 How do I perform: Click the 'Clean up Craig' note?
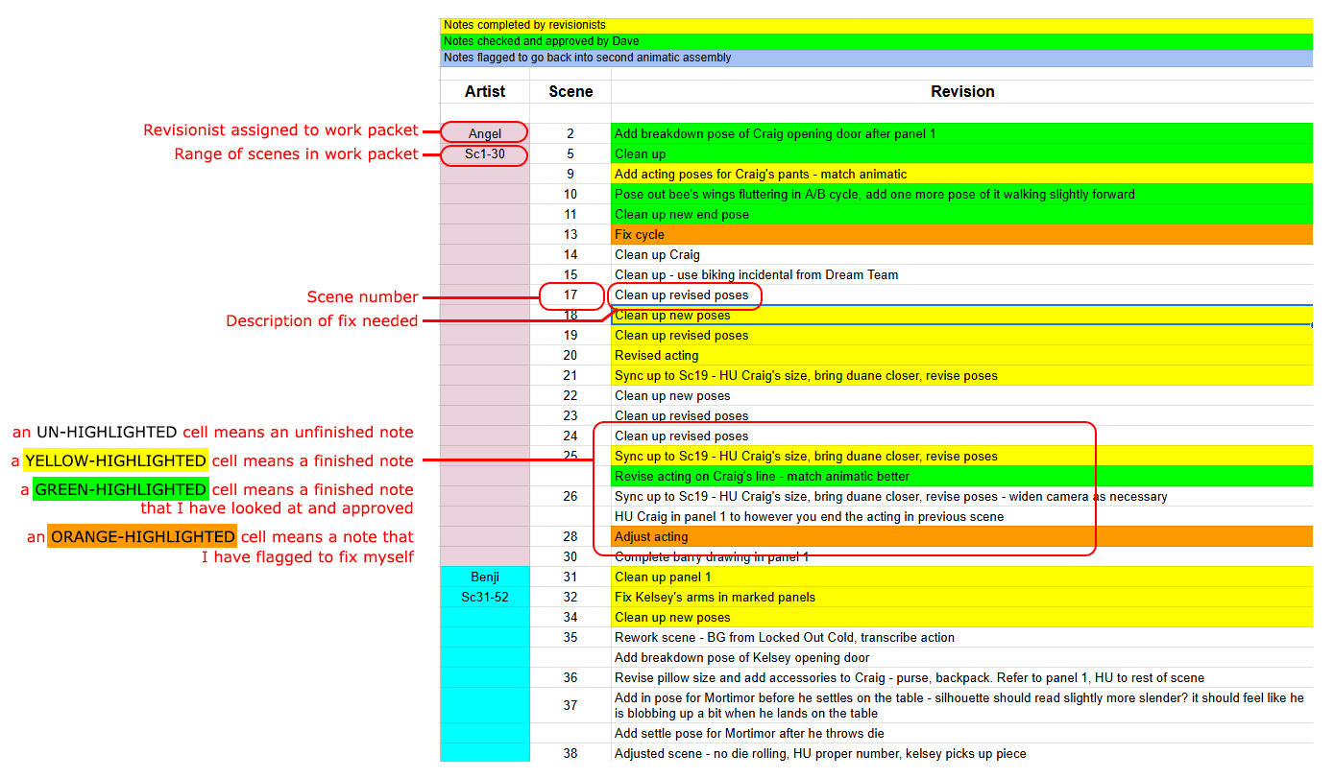[x=962, y=254]
